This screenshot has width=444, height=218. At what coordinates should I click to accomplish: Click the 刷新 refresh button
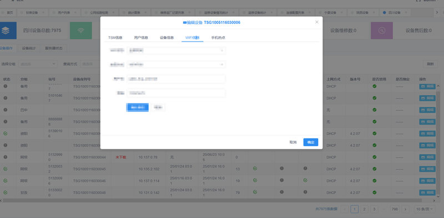click(430, 64)
